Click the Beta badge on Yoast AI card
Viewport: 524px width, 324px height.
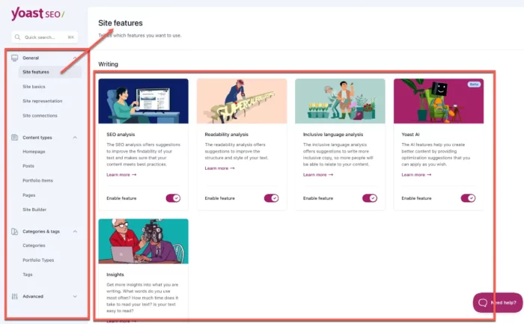(474, 84)
